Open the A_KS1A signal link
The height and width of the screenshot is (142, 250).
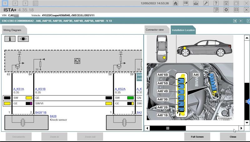[19, 89]
